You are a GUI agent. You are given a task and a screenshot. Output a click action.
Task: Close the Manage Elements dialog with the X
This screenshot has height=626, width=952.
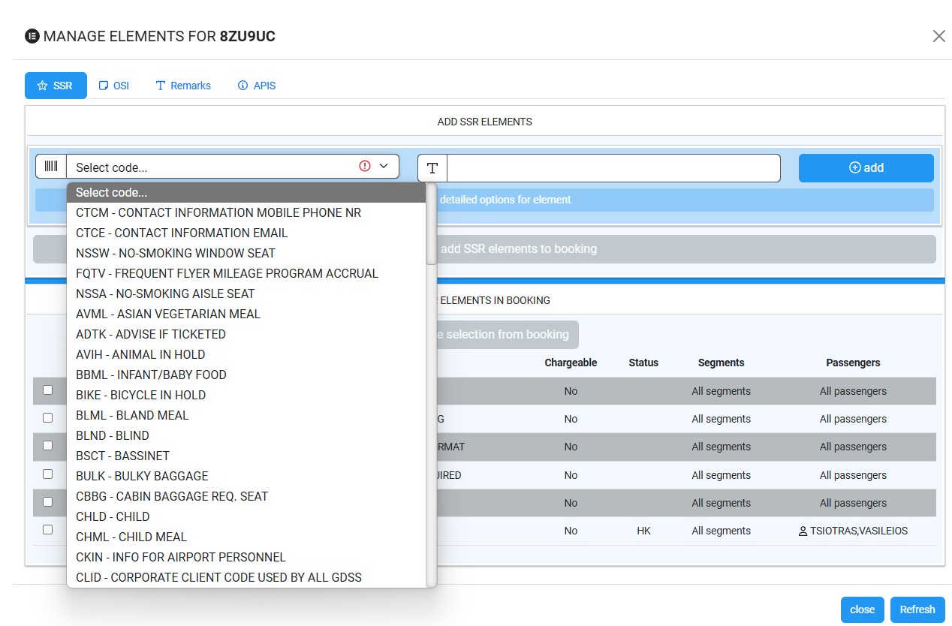pyautogui.click(x=938, y=36)
